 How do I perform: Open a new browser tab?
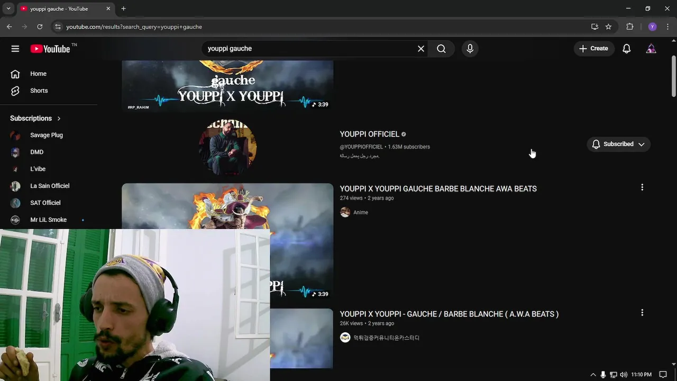(123, 8)
